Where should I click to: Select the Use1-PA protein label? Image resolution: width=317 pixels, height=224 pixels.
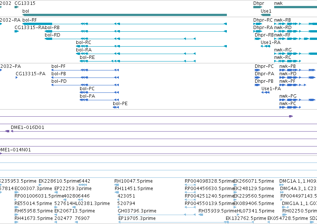point(271,89)
